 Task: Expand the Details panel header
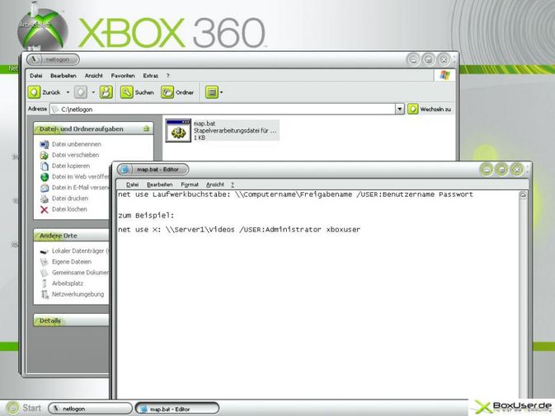72,320
